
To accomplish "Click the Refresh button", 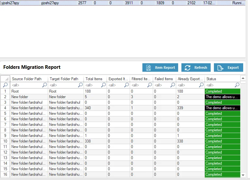I will (x=196, y=67).
